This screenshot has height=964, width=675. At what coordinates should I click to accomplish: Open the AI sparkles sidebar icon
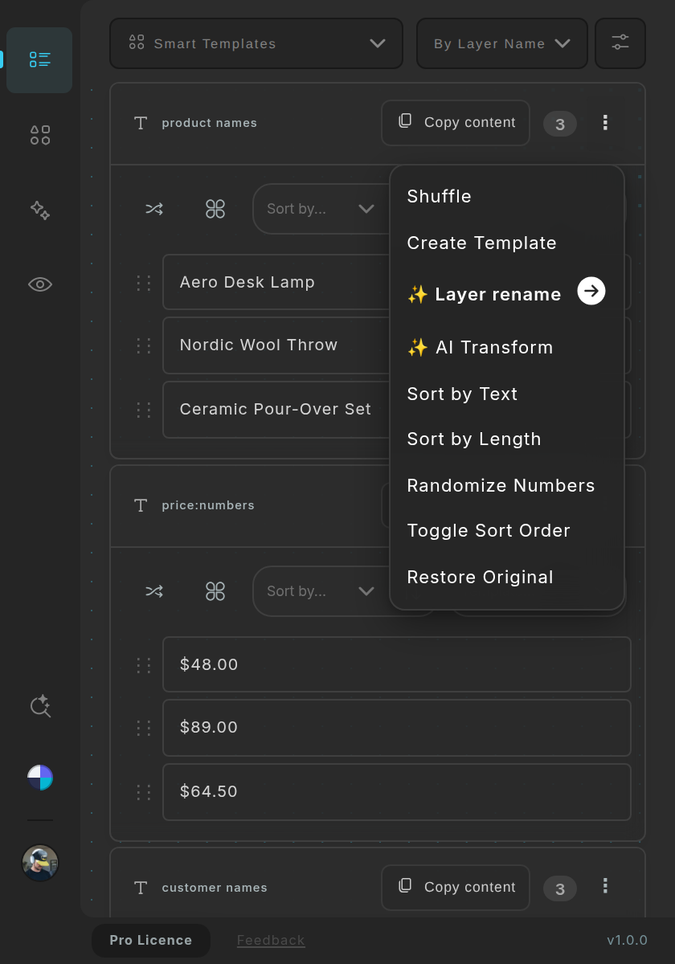coord(40,210)
